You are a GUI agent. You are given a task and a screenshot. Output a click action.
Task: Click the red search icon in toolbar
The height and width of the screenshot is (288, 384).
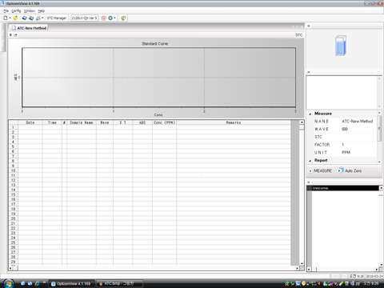pyautogui.click(x=103, y=18)
